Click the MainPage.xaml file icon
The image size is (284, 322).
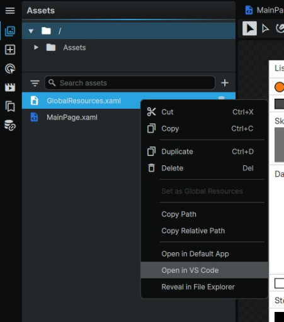tap(34, 117)
